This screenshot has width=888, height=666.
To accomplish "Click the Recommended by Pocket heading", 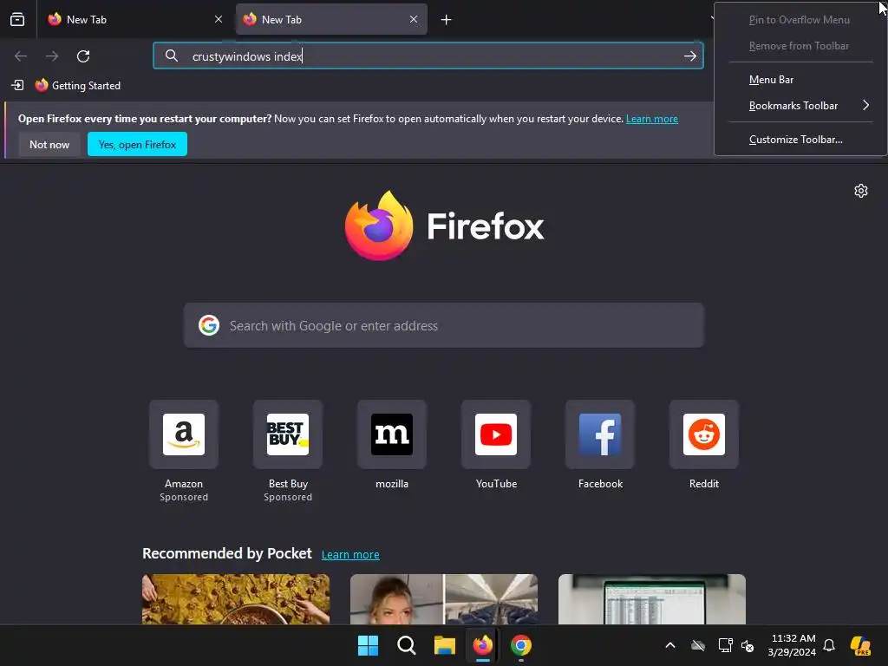I will tap(226, 553).
